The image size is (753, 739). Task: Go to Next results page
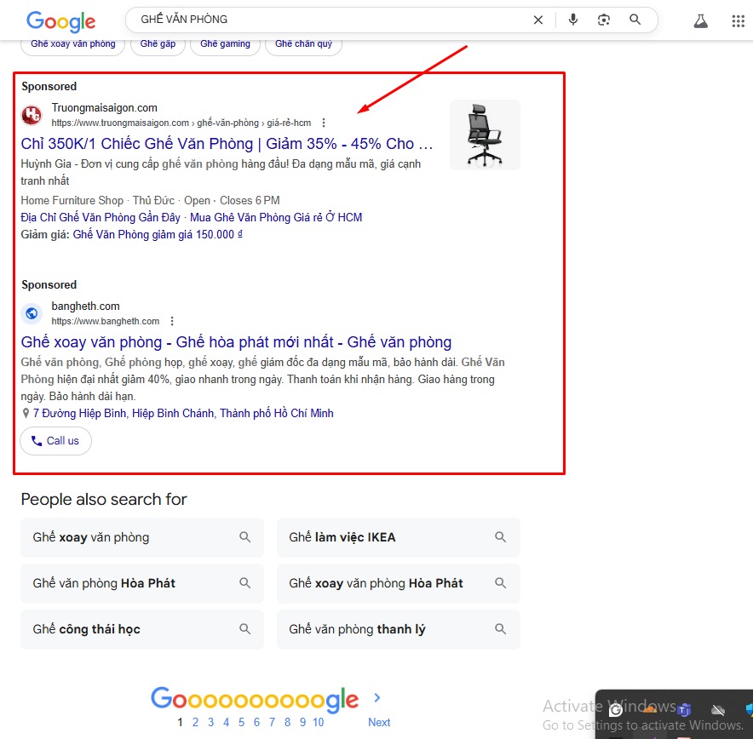tap(378, 722)
